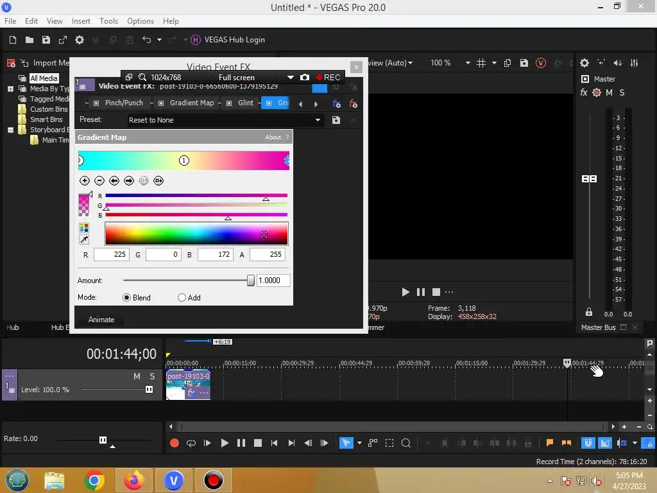Select the Blend mode radio button
The image size is (657, 493).
click(x=126, y=298)
